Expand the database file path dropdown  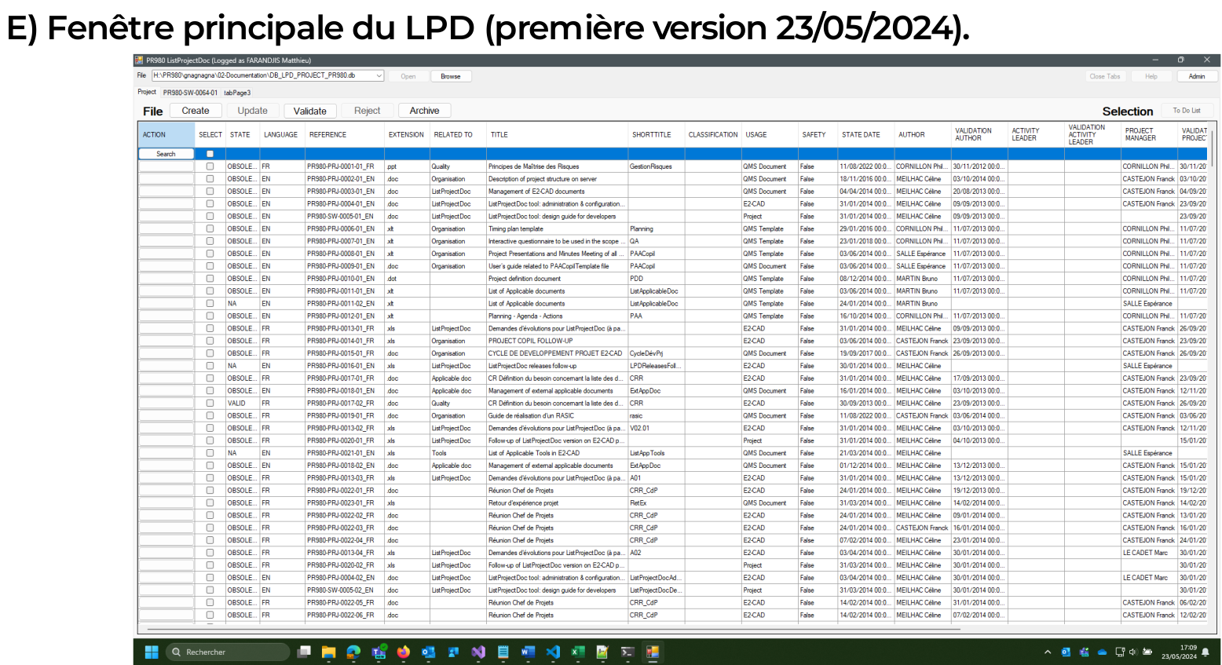[379, 76]
